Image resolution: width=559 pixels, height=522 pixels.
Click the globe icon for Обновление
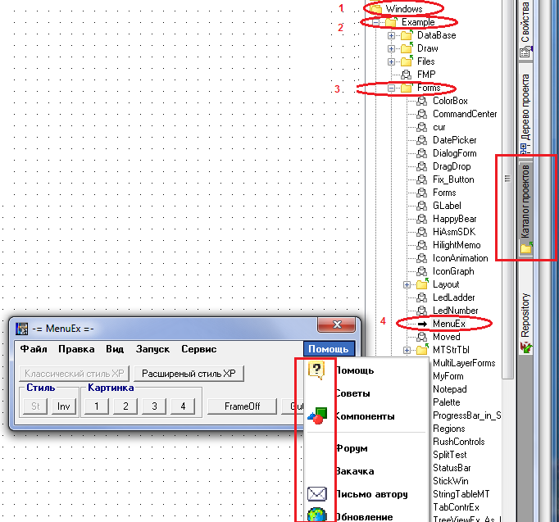pyautogui.click(x=316, y=515)
